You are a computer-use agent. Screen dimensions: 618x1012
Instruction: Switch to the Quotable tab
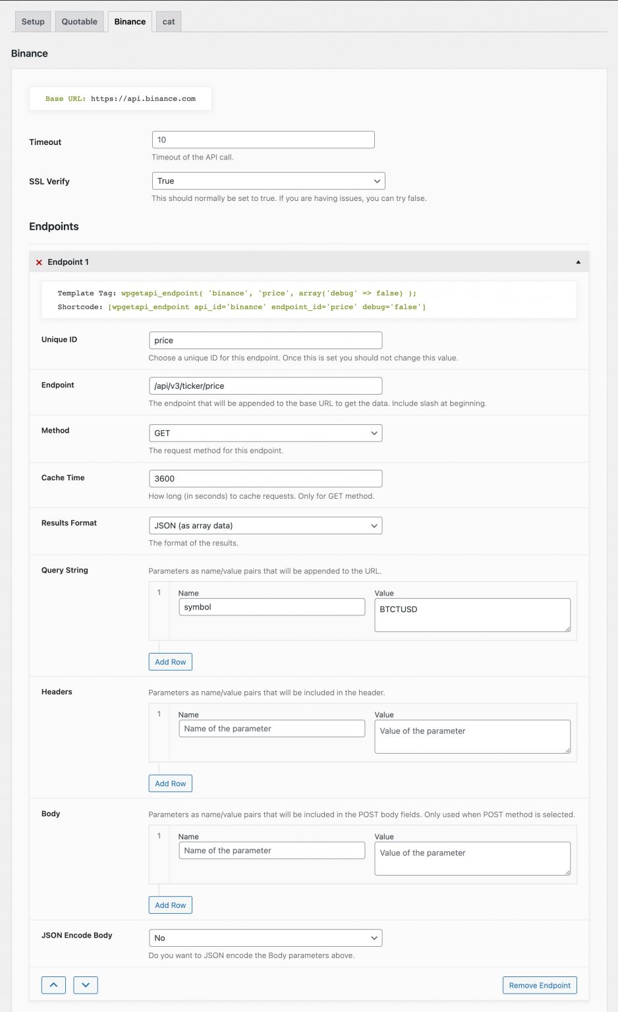point(79,21)
